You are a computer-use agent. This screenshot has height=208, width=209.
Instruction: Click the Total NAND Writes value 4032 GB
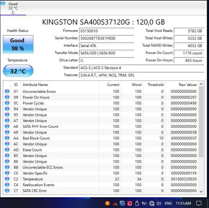[x=189, y=46]
